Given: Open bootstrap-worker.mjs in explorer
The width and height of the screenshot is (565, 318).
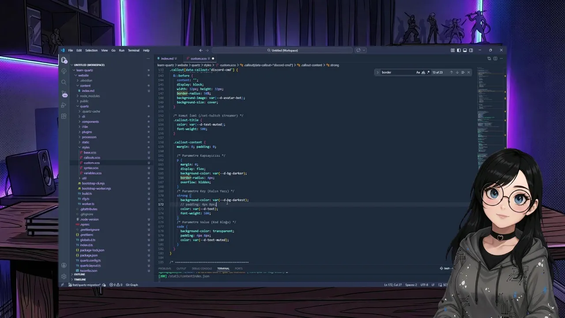Looking at the screenshot, I should pyautogui.click(x=96, y=189).
